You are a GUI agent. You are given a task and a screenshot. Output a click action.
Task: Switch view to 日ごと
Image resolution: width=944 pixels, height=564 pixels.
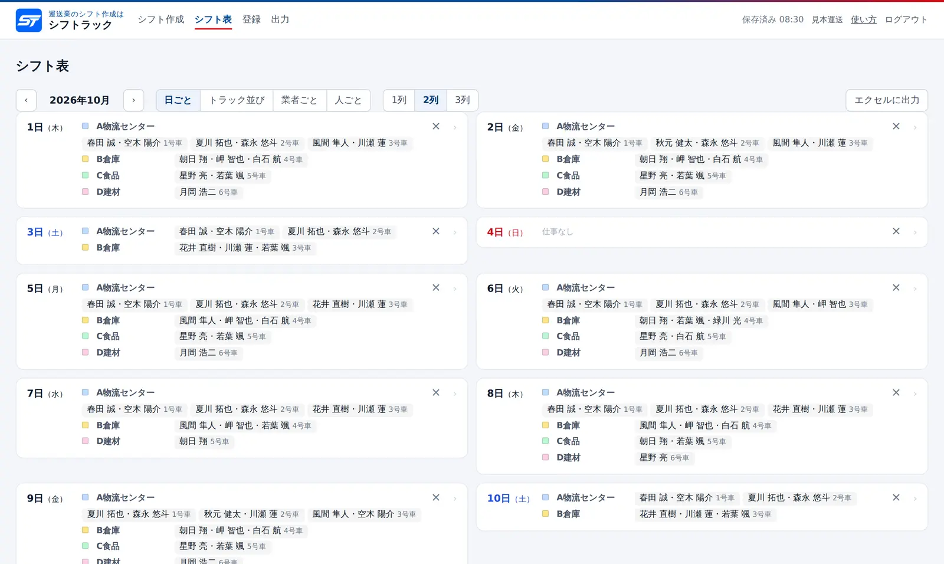[x=178, y=100]
